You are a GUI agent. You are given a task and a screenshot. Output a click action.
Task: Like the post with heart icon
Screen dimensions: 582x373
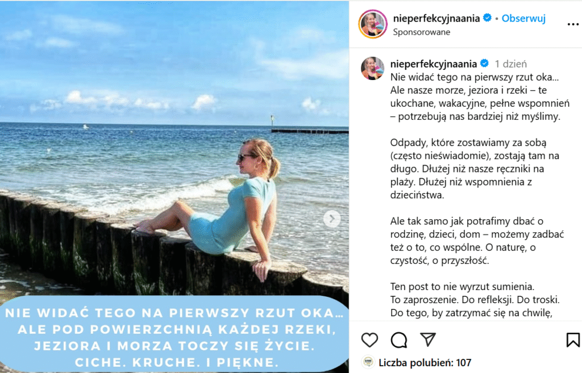(369, 340)
